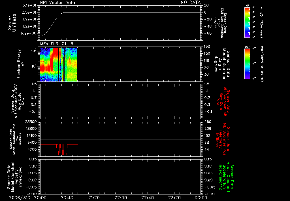
Task: Click the "9400" scanner position axis value
Action: tap(32, 143)
